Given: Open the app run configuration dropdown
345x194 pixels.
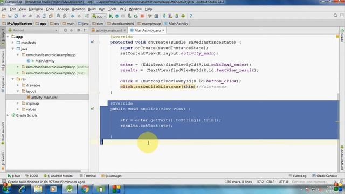Looking at the screenshot, I should point(99,16).
